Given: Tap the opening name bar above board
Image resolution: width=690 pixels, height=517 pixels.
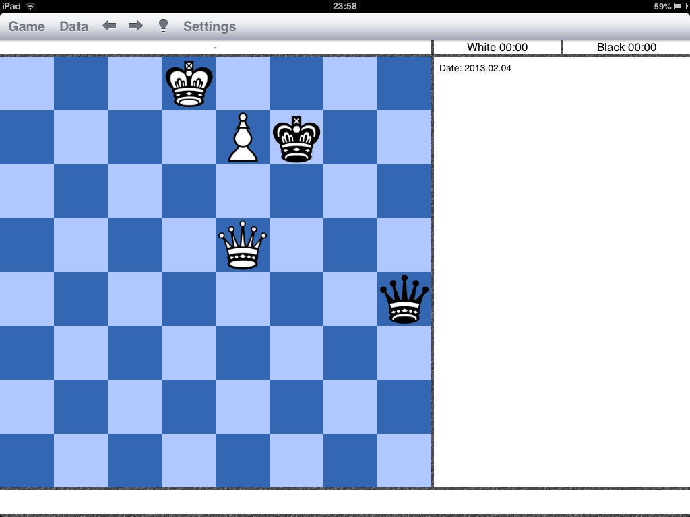Looking at the screenshot, I should [x=215, y=47].
